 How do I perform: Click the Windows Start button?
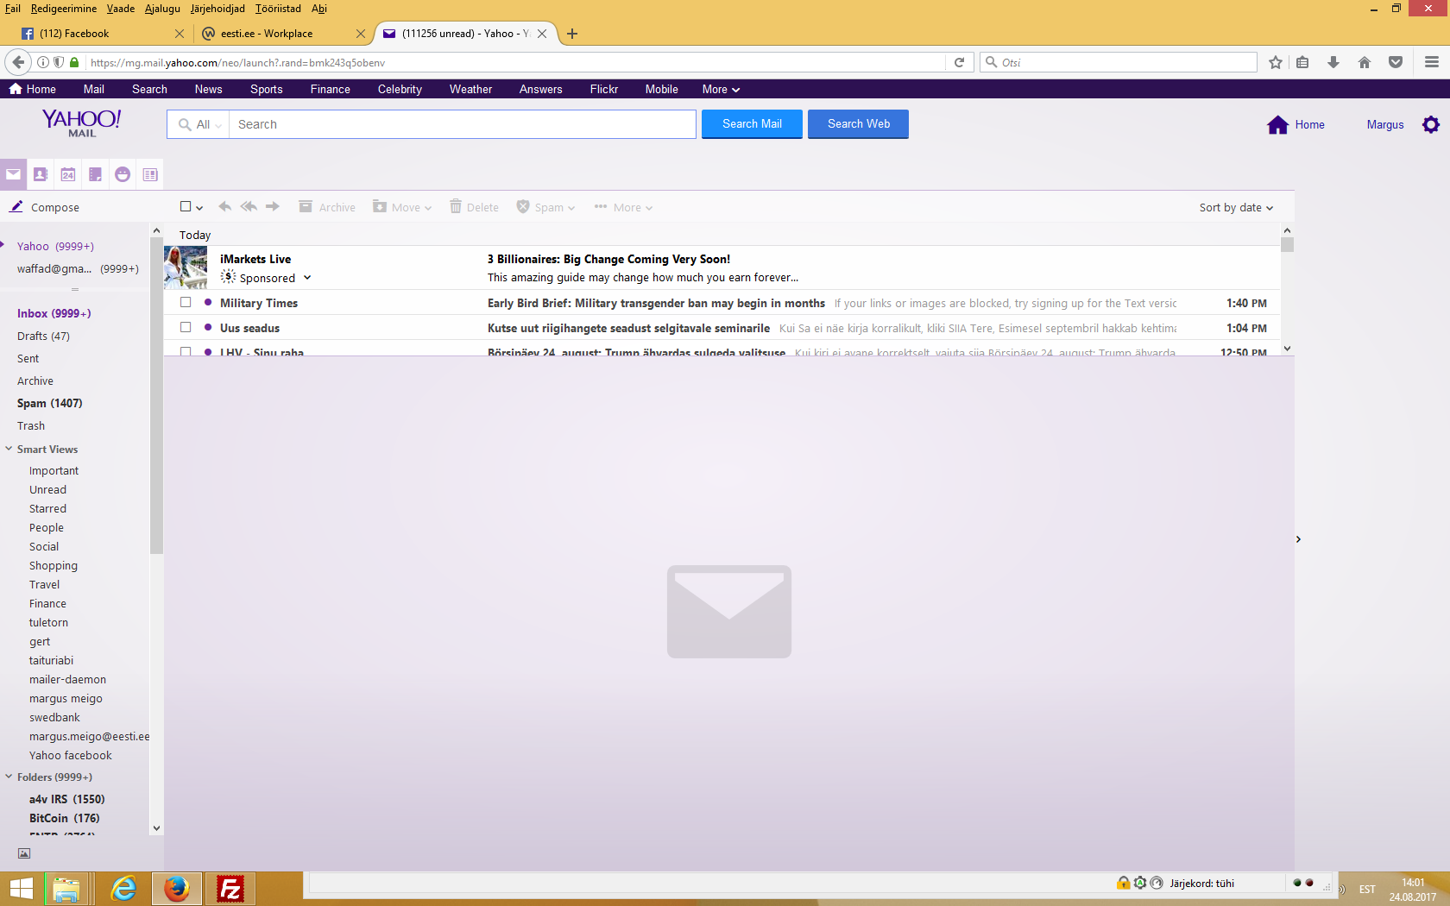20,889
